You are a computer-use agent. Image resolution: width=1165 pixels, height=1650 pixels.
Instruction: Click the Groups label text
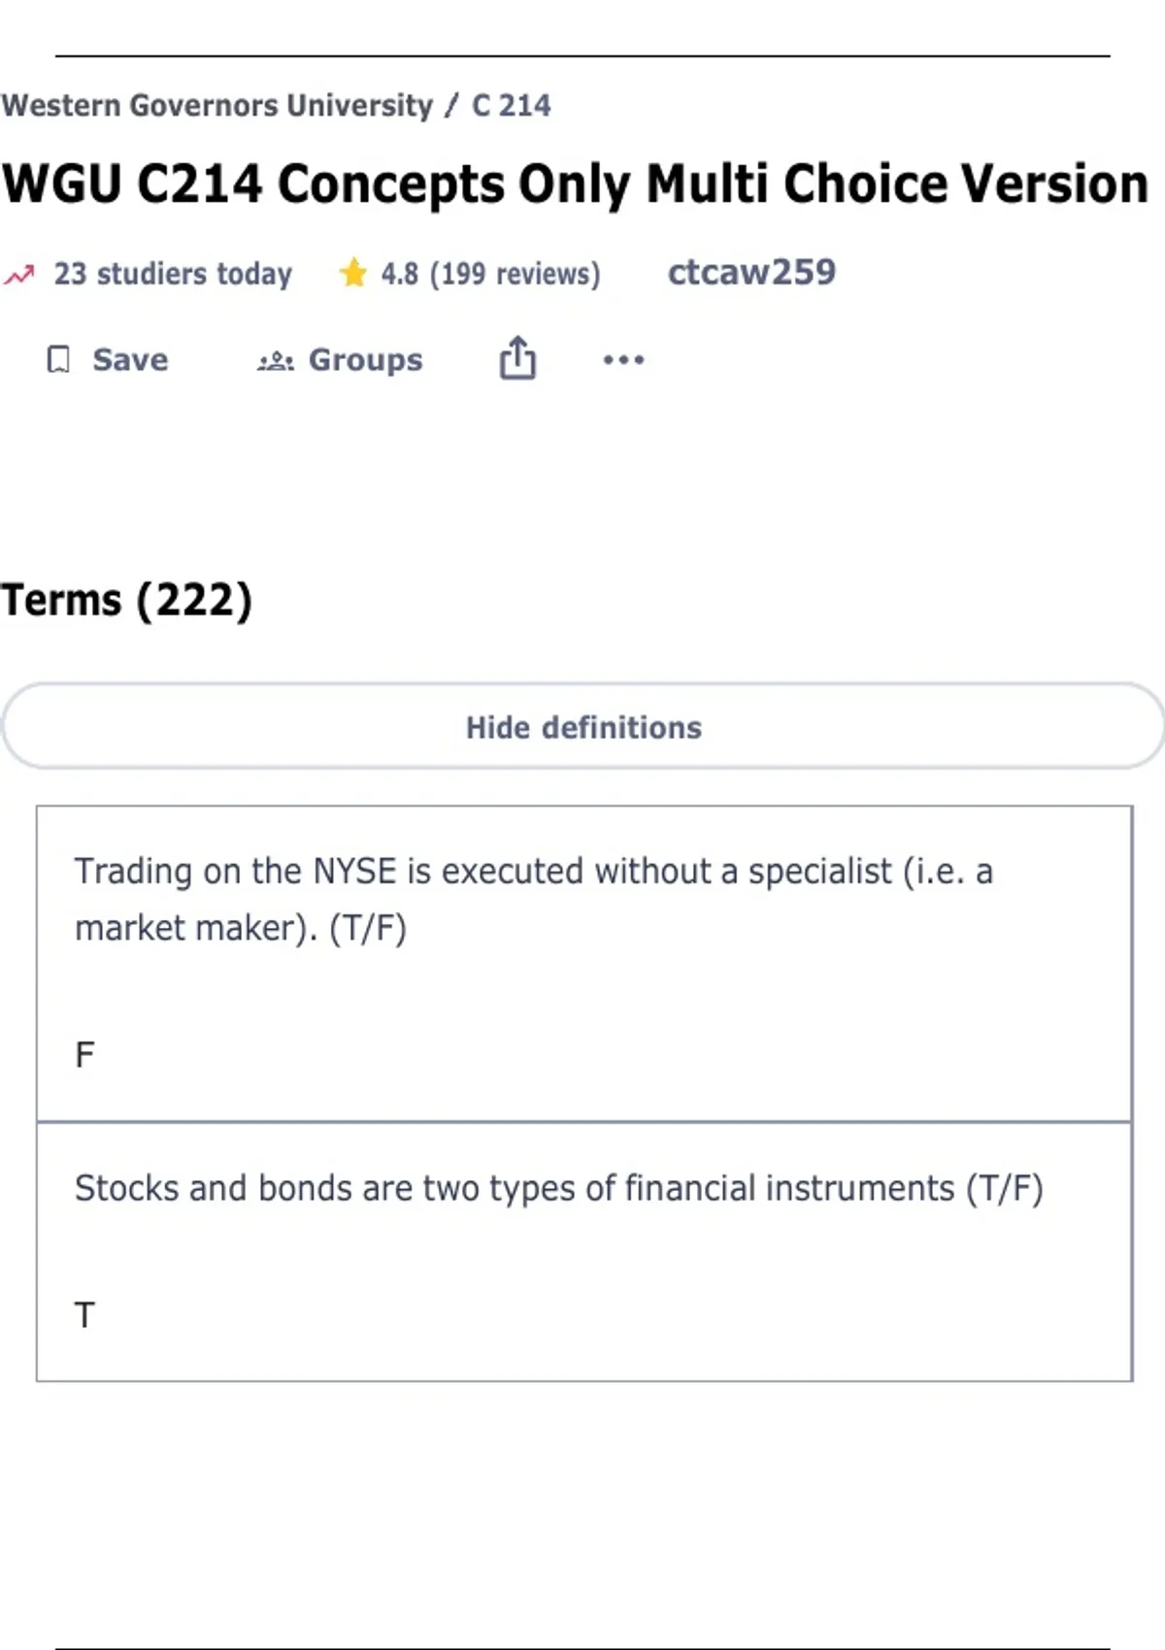(366, 360)
